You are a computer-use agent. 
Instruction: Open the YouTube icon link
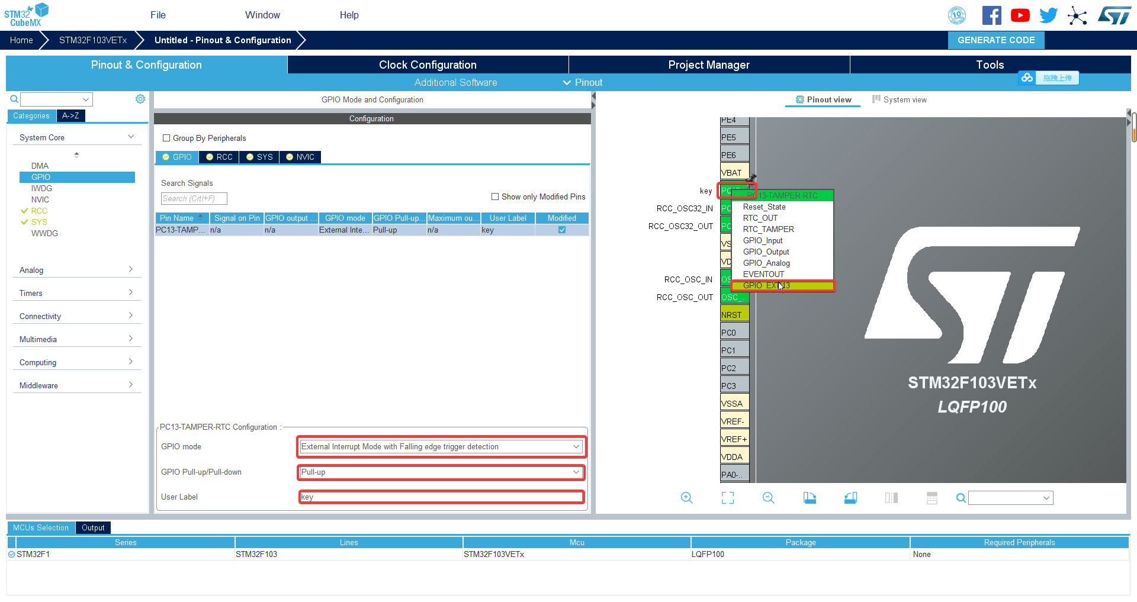pyautogui.click(x=1020, y=15)
